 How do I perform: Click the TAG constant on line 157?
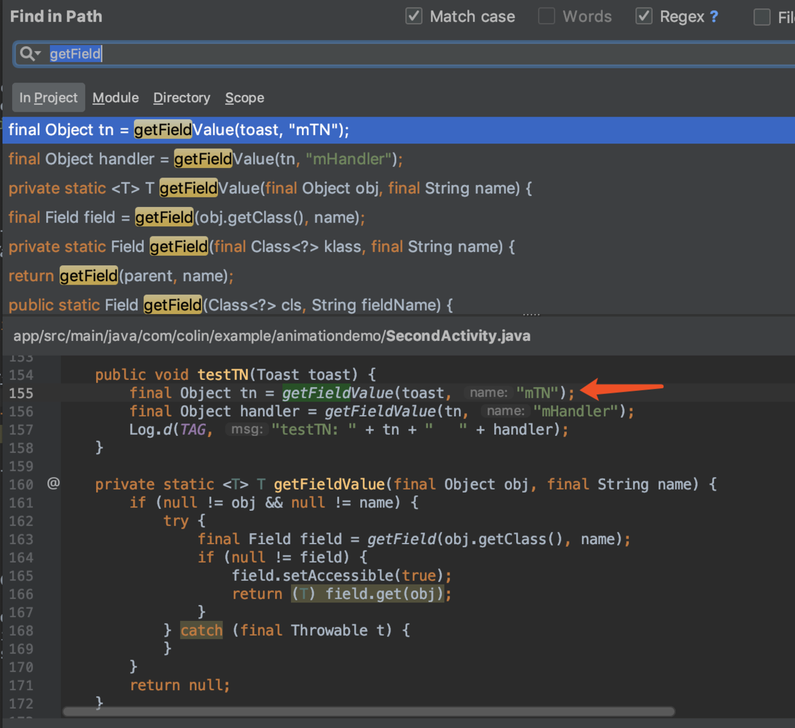coord(193,429)
